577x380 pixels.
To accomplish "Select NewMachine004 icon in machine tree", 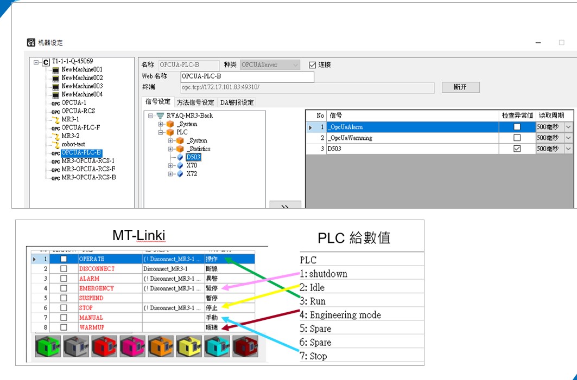I will pyautogui.click(x=55, y=95).
